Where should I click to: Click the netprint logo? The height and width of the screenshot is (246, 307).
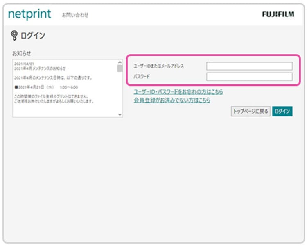click(29, 14)
